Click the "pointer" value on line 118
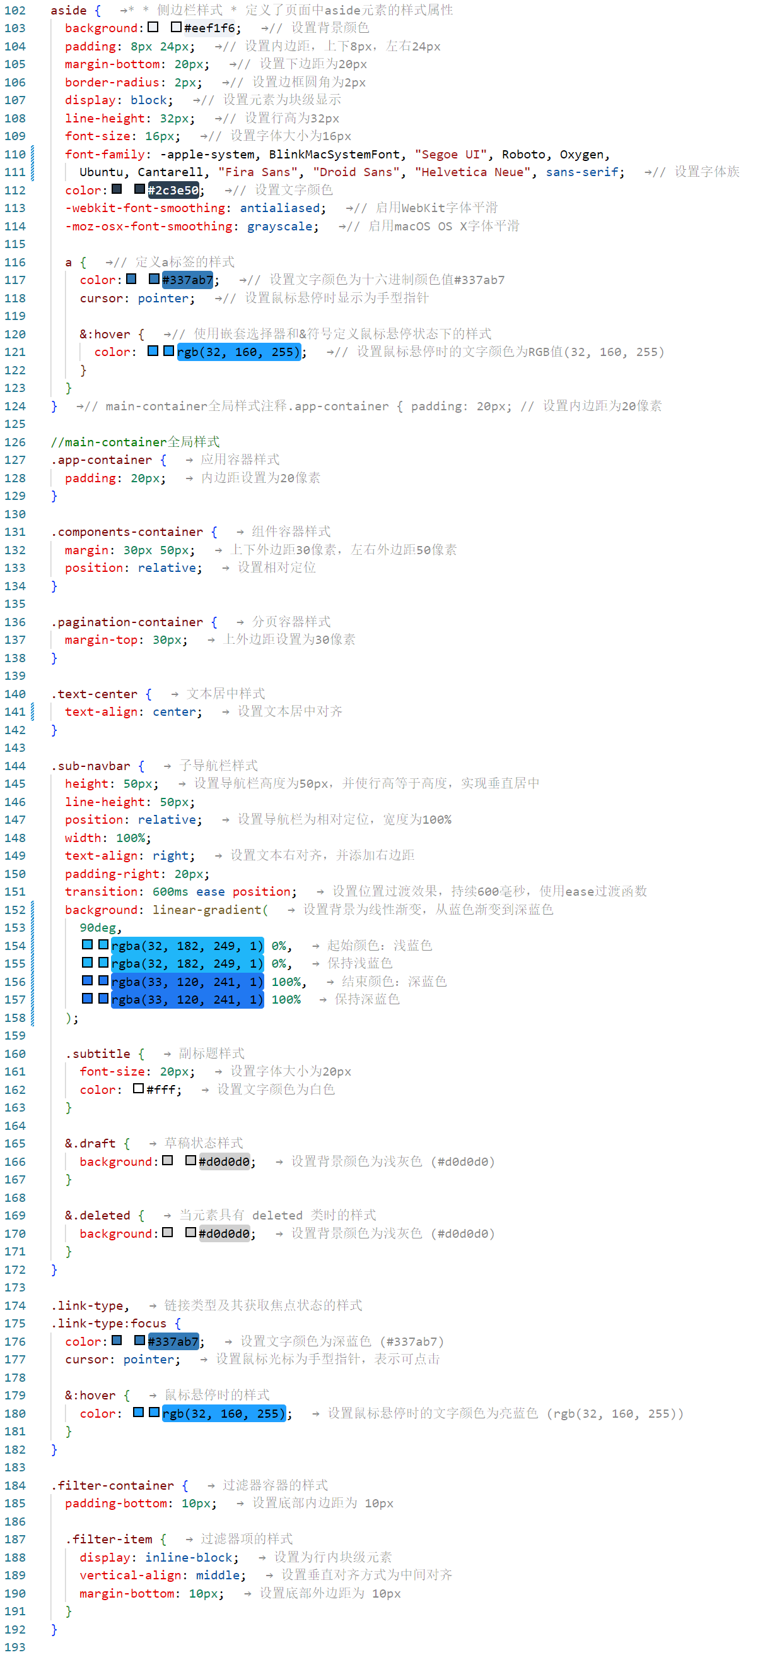This screenshot has height=1674, width=782. point(163,299)
